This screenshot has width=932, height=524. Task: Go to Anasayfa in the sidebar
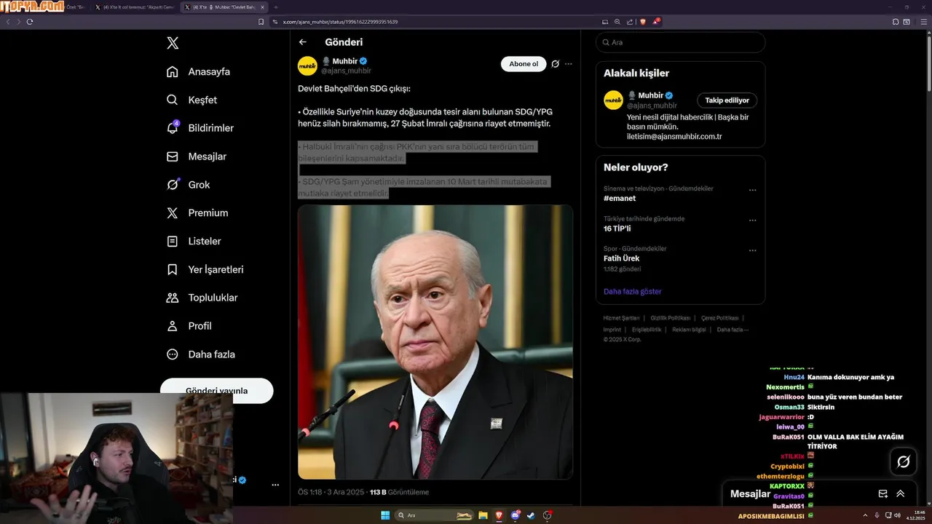click(x=199, y=71)
